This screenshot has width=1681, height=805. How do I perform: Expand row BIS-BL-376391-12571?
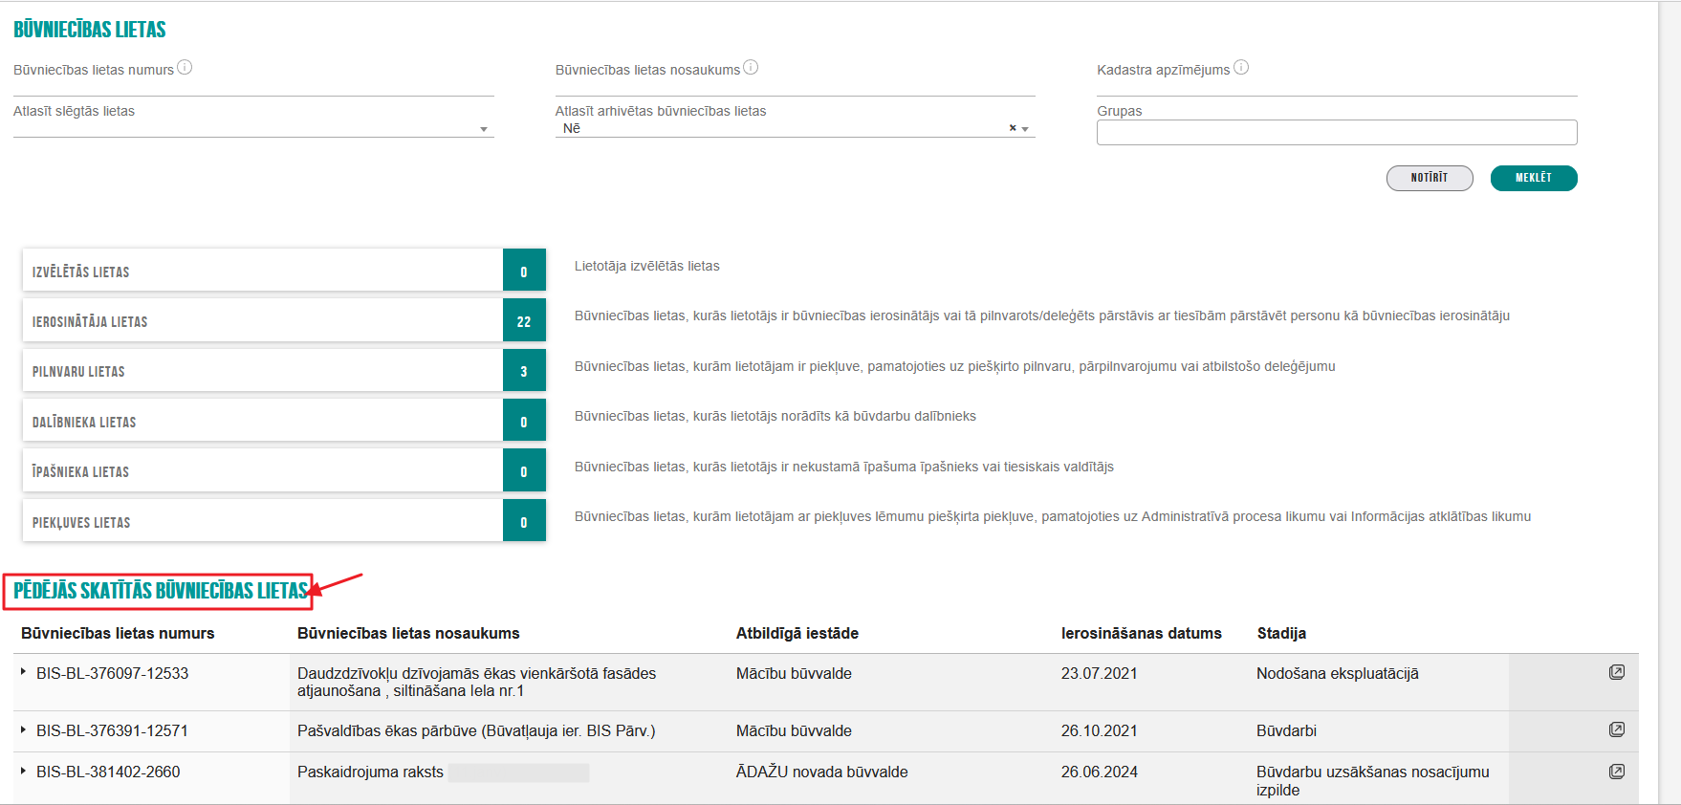click(x=23, y=729)
